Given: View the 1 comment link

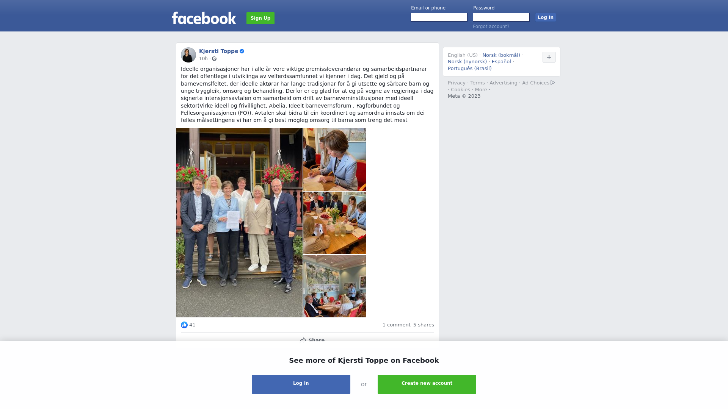Looking at the screenshot, I should click(x=396, y=325).
